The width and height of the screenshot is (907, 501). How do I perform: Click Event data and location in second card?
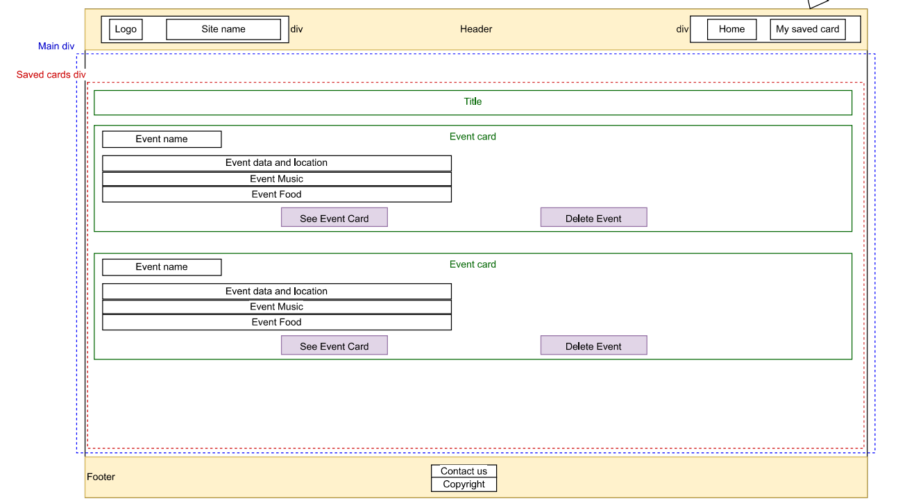click(277, 291)
